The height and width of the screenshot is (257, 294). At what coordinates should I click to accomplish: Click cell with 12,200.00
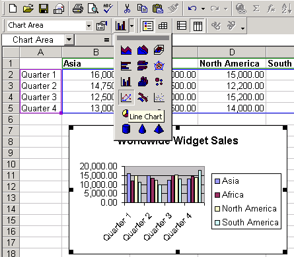point(232,86)
